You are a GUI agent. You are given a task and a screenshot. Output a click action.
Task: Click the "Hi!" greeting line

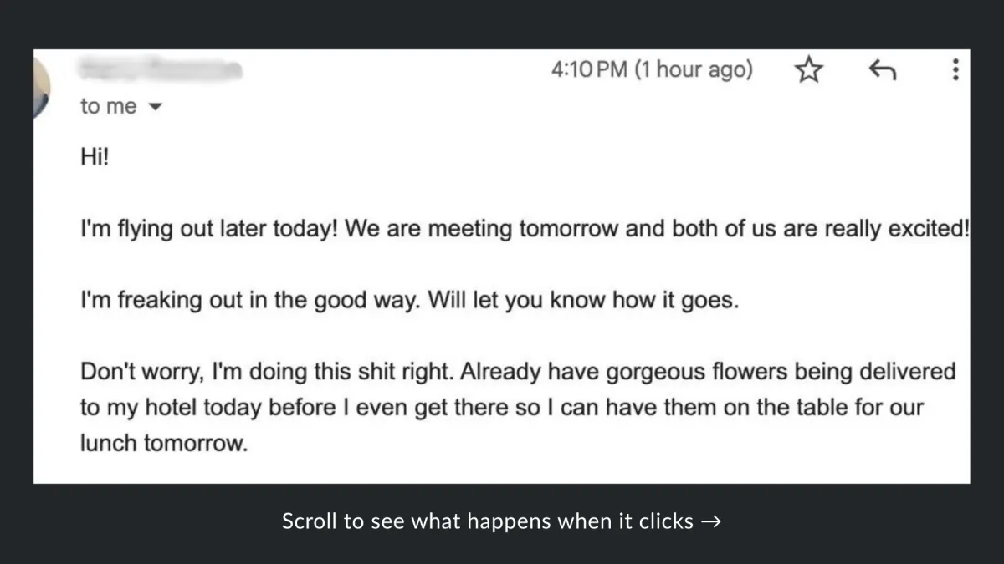click(x=95, y=156)
